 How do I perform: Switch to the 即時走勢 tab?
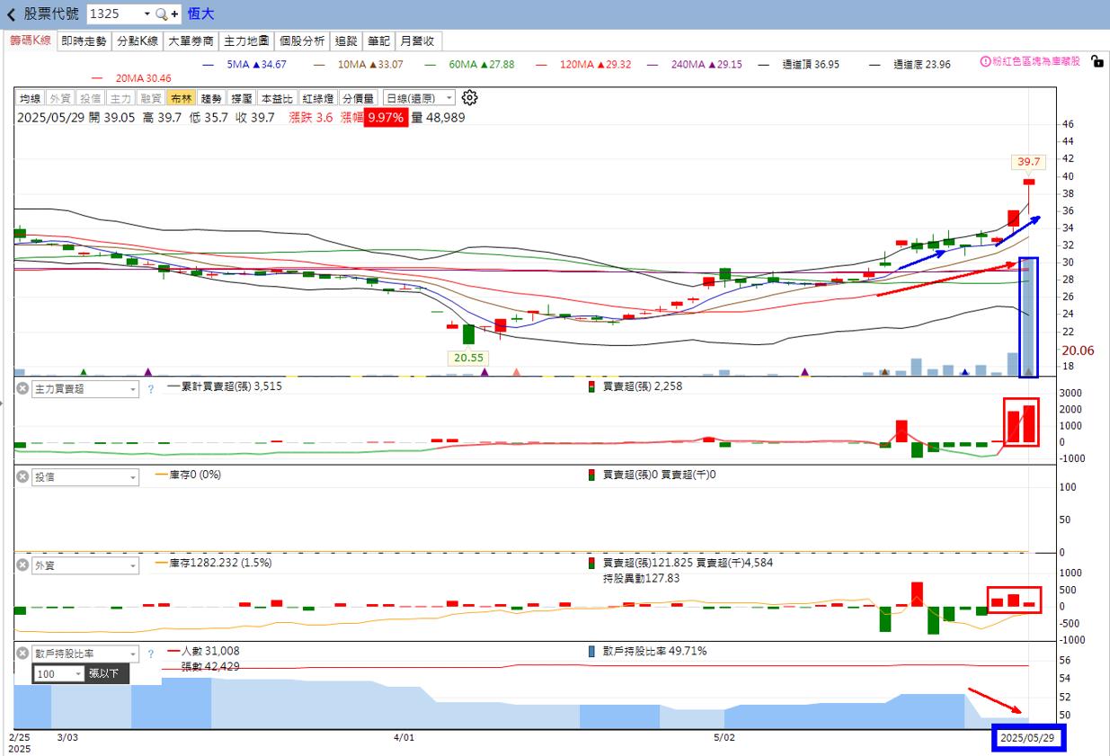(84, 41)
